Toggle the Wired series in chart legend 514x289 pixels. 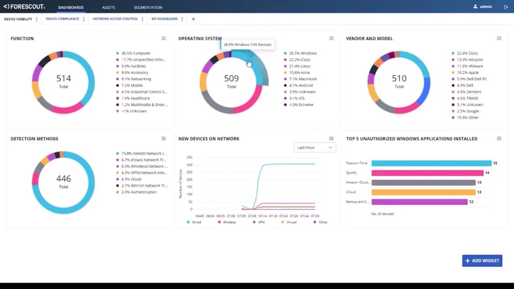click(194, 222)
